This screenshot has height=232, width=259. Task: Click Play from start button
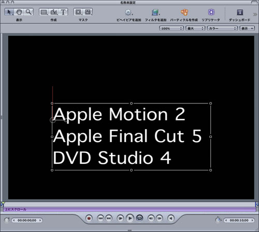point(120,219)
